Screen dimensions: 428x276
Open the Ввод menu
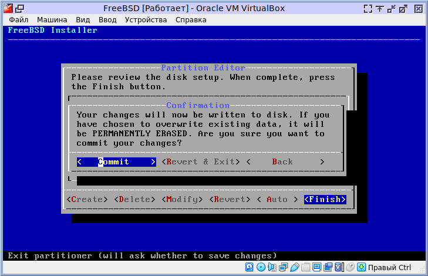107,20
